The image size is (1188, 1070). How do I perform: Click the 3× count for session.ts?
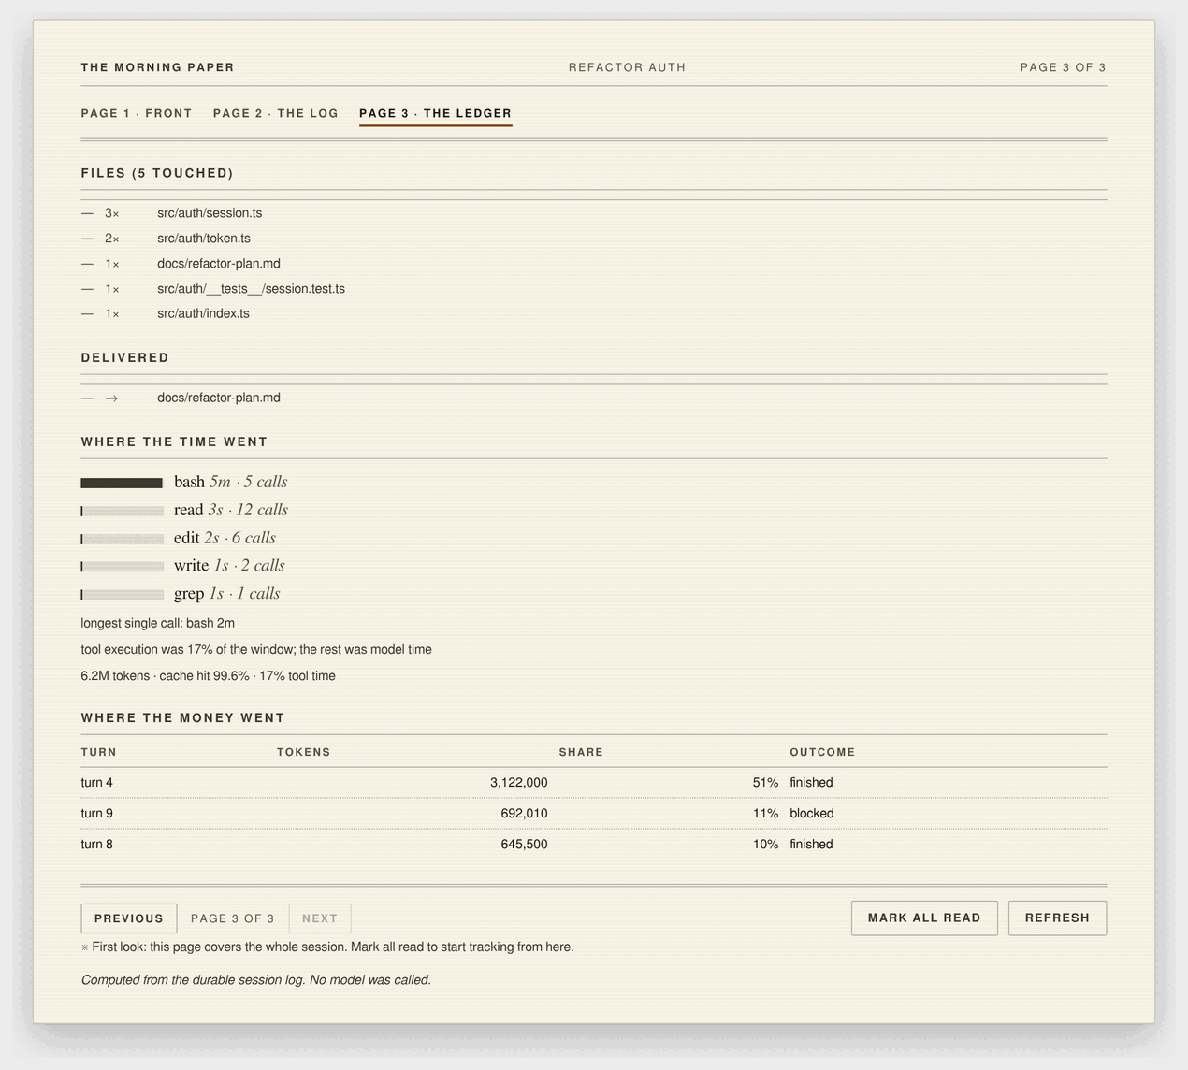click(x=112, y=213)
